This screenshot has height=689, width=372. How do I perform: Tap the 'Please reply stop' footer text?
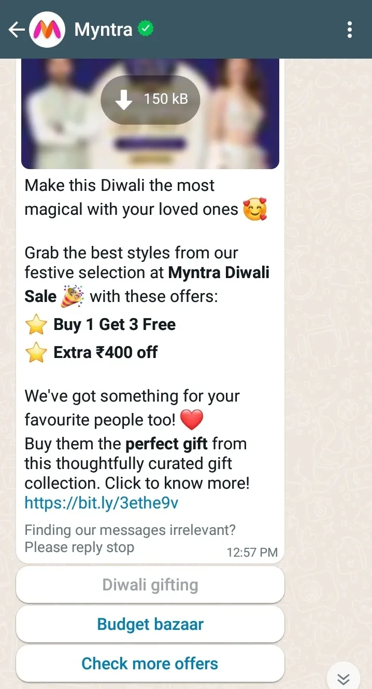(79, 547)
